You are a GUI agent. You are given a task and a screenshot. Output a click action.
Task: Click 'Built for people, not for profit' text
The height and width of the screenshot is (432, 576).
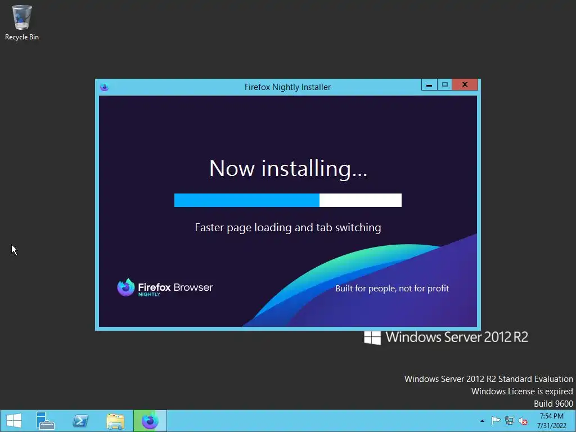[x=392, y=289]
